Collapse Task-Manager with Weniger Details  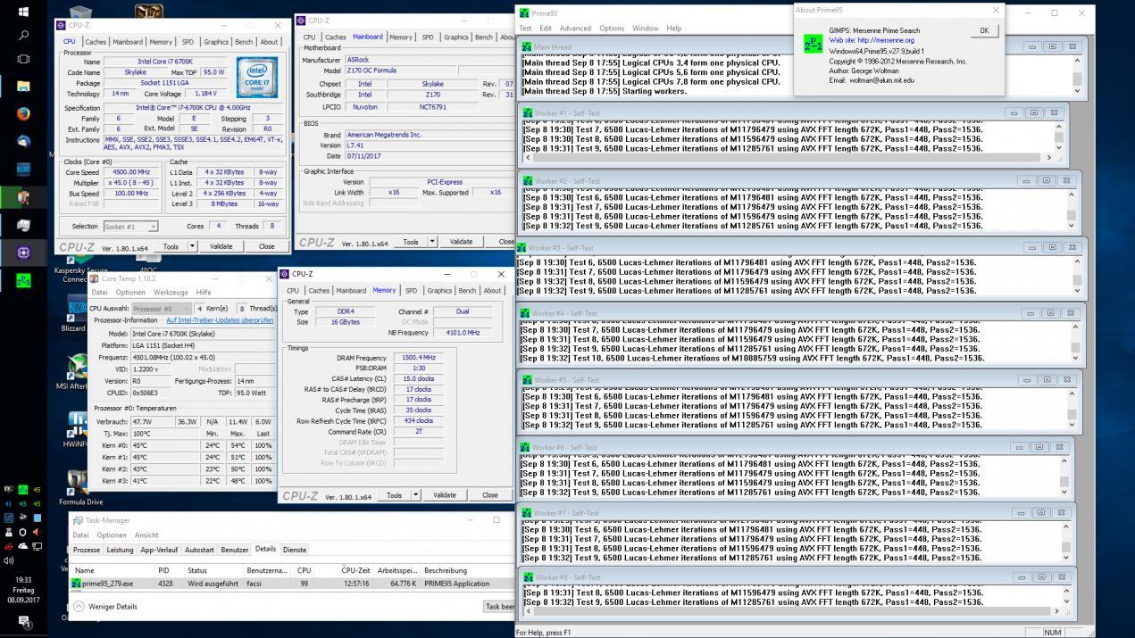105,607
